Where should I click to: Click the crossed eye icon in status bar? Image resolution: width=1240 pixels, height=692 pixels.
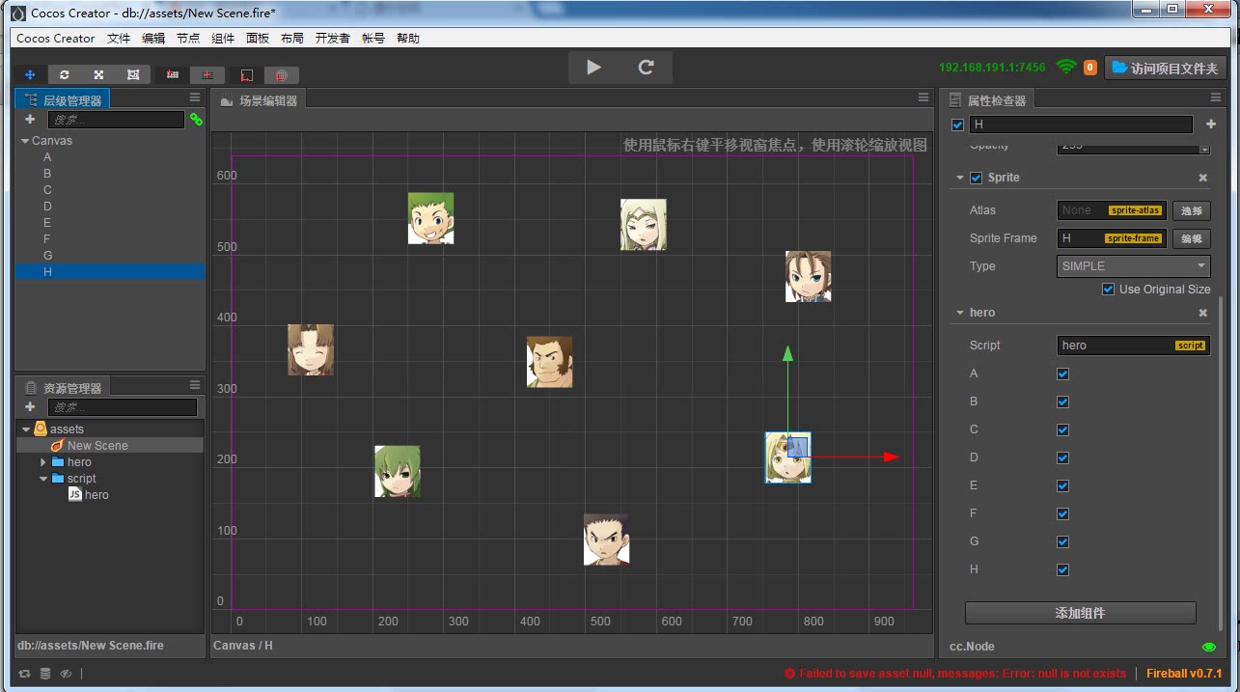point(66,674)
